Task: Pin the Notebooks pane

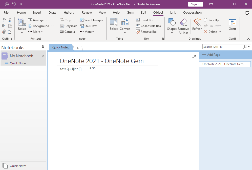Action: pos(43,47)
